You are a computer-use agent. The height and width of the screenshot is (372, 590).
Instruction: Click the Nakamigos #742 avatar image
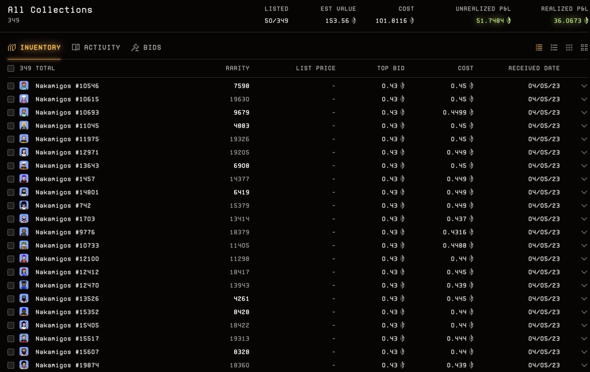(24, 205)
